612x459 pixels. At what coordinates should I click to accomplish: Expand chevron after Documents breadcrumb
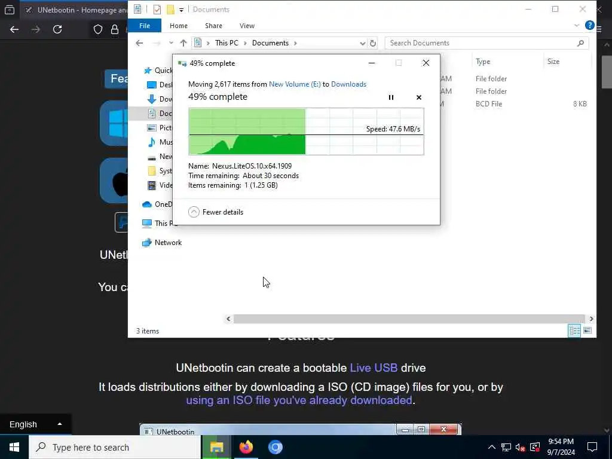[295, 43]
